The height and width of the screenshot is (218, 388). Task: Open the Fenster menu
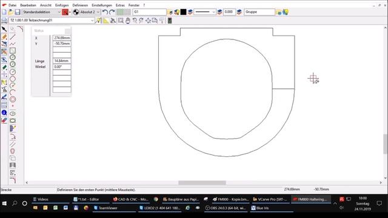[134, 5]
